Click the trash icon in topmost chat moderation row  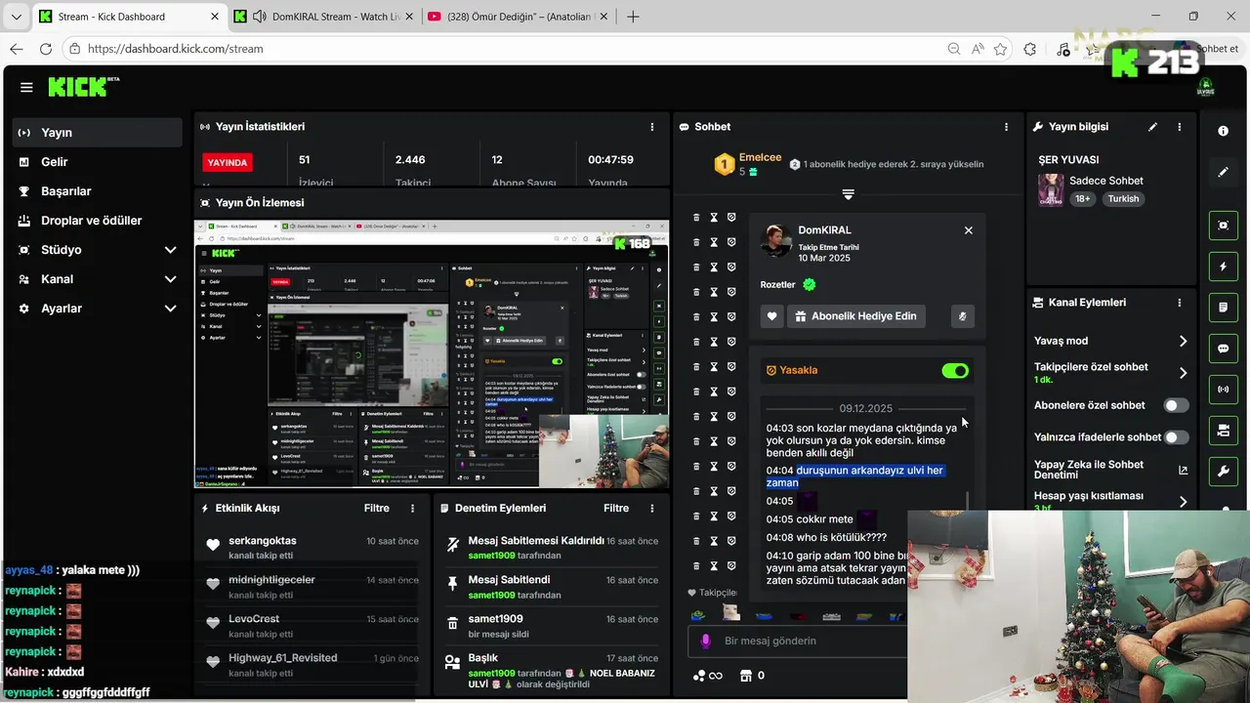click(x=696, y=218)
